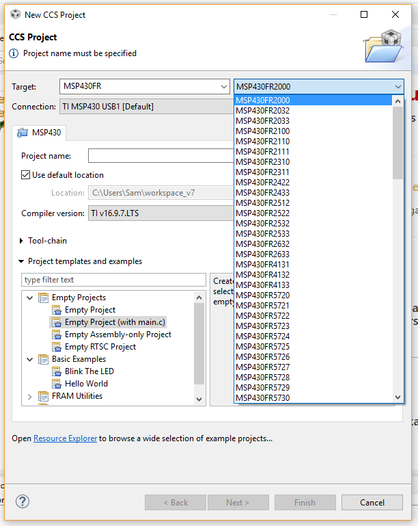Select Hello World example

click(86, 384)
